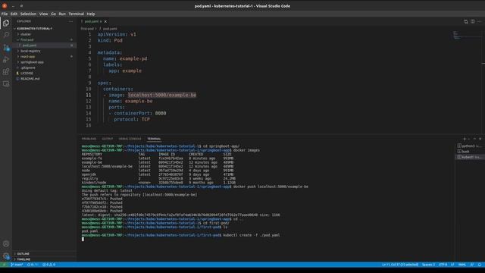
Task: Select the bash terminal instance
Action: tap(470, 152)
